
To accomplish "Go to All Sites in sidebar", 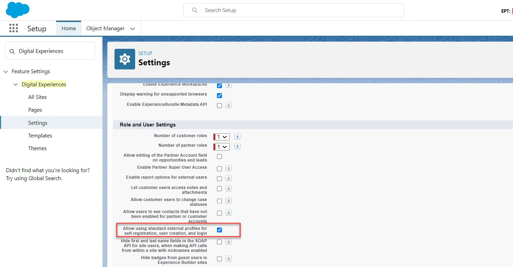I will coord(37,97).
